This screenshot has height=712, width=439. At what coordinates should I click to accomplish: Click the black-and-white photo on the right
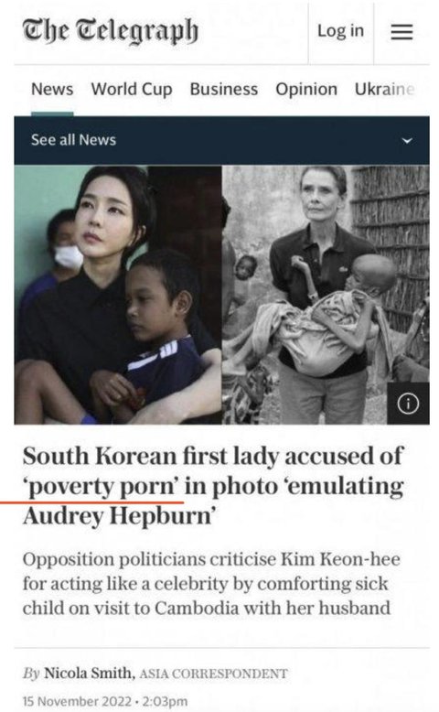[x=326, y=295]
